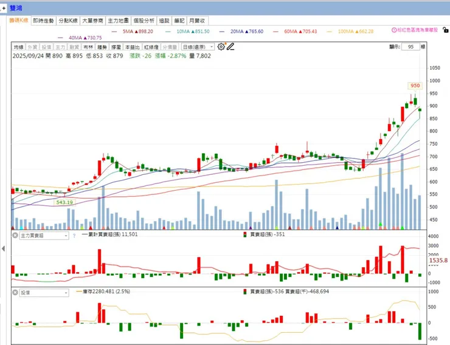
Task: Click the left-edge collapse arrow
Action: click(x=3, y=248)
